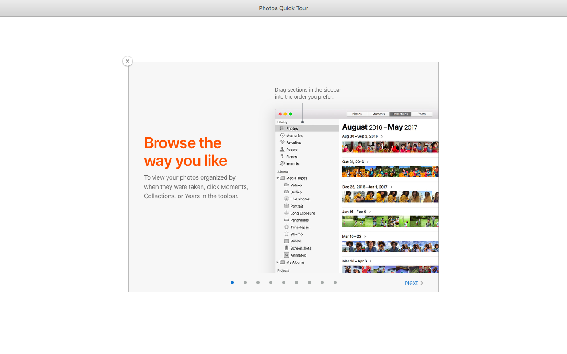
Task: Select the Screenshots icon in the sidebar
Action: point(287,248)
